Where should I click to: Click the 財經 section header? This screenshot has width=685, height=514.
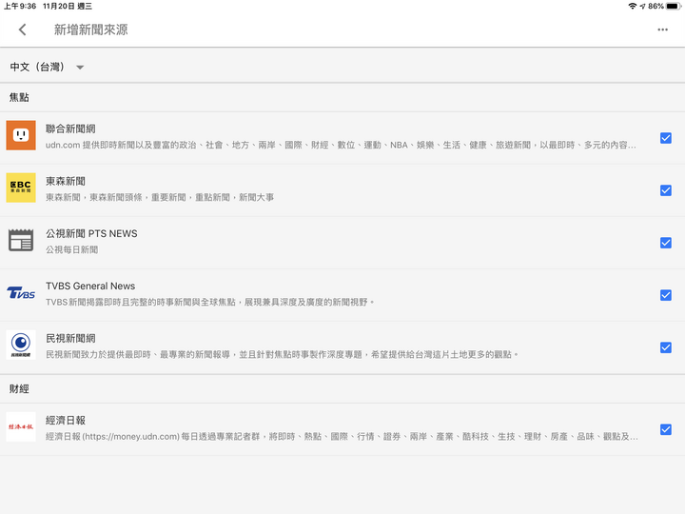(19, 389)
